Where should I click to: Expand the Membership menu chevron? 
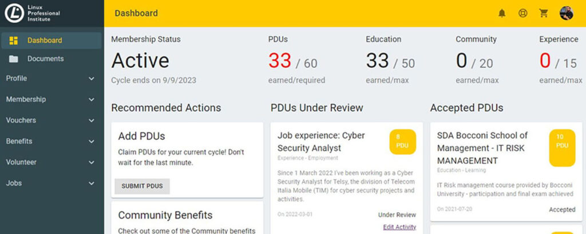(92, 99)
